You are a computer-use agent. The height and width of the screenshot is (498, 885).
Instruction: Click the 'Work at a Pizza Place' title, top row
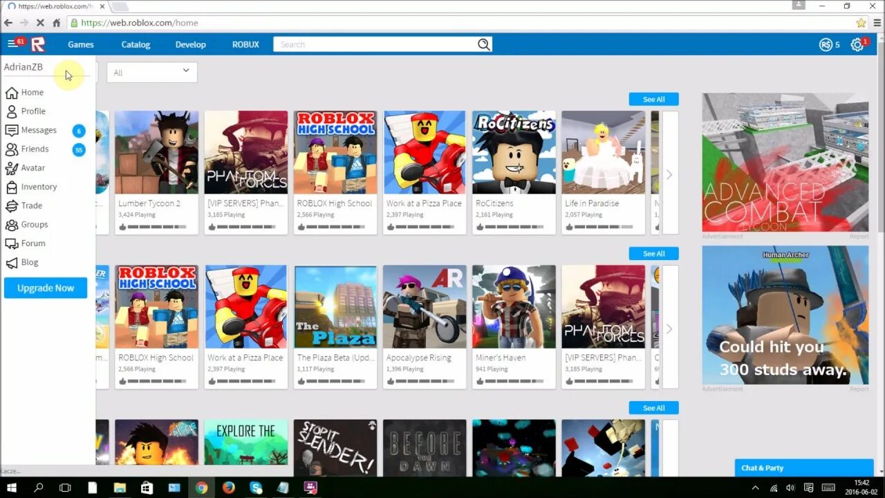[x=424, y=203]
